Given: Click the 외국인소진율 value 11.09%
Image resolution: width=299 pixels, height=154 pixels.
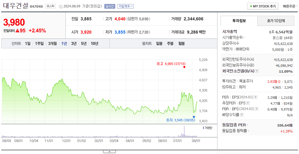Looking at the screenshot, I should click(x=285, y=71).
